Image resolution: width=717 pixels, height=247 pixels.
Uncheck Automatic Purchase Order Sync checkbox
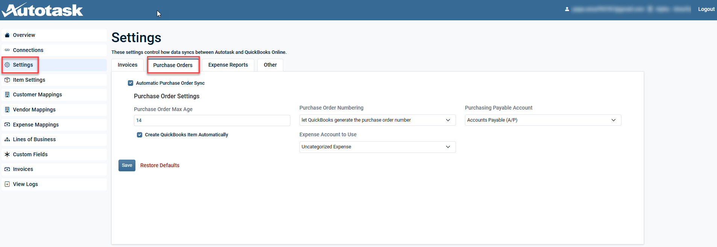point(131,83)
